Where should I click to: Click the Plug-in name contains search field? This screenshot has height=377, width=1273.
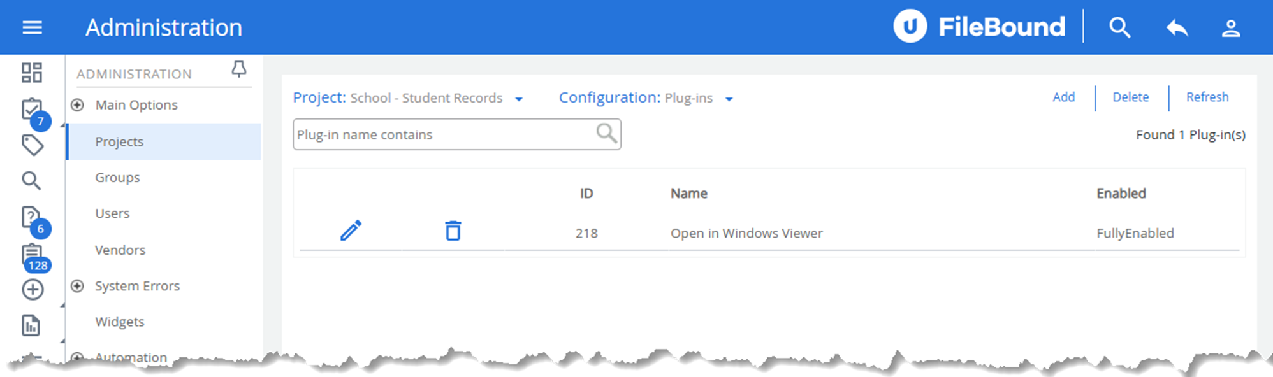(x=443, y=134)
